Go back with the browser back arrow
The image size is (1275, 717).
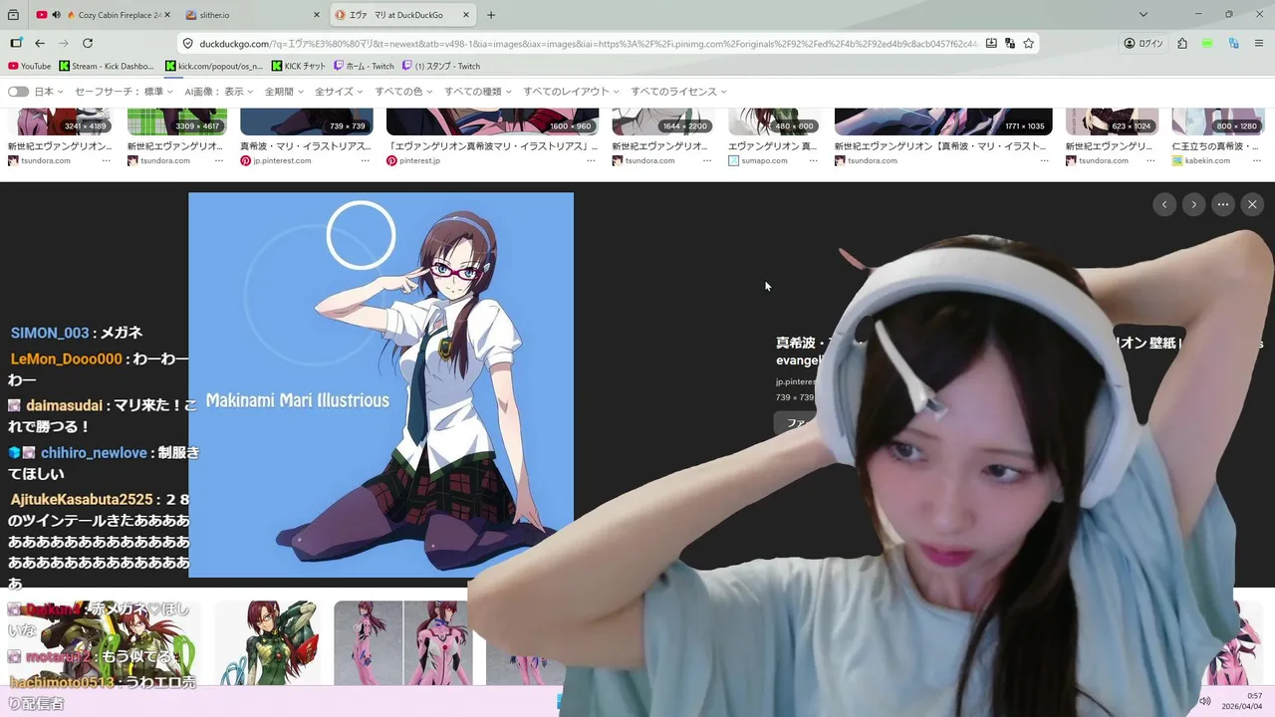click(40, 43)
